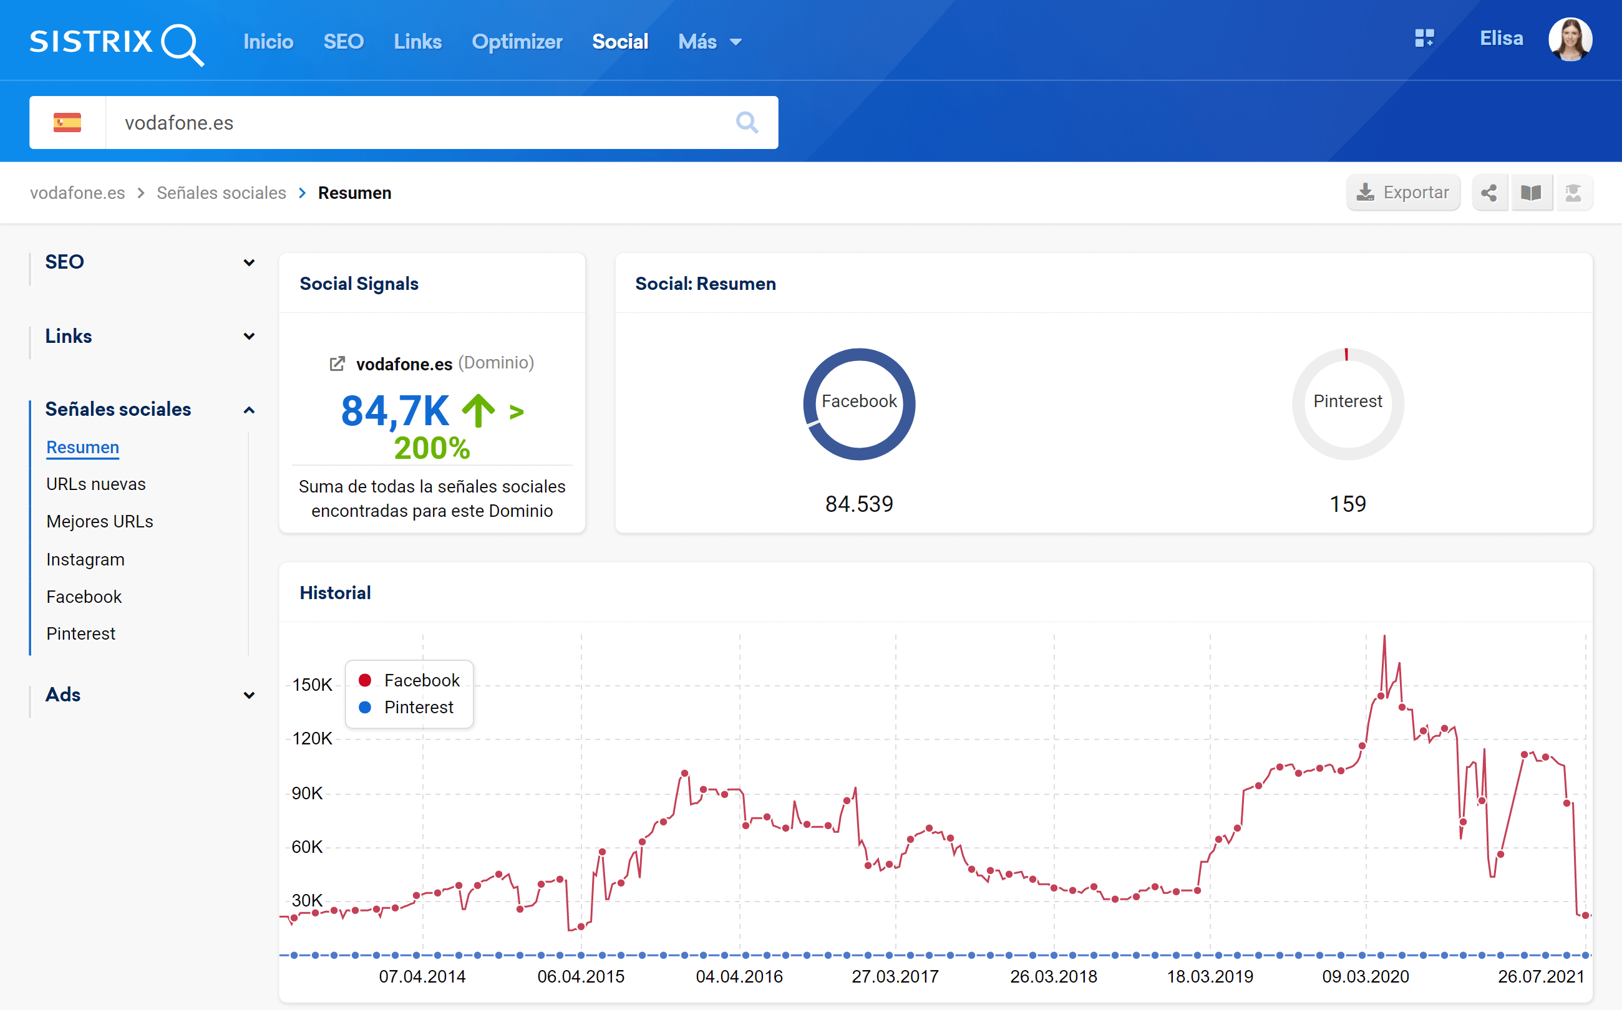Screen dimensions: 1622x1010
Task: Open the dashboard grid icon
Action: (1424, 39)
